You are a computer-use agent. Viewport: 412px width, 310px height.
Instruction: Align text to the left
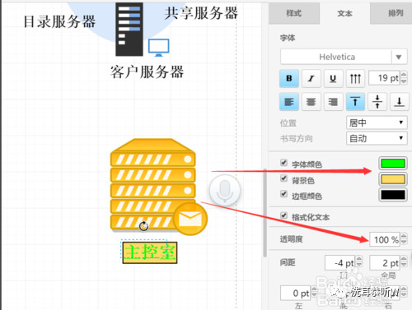coord(289,102)
